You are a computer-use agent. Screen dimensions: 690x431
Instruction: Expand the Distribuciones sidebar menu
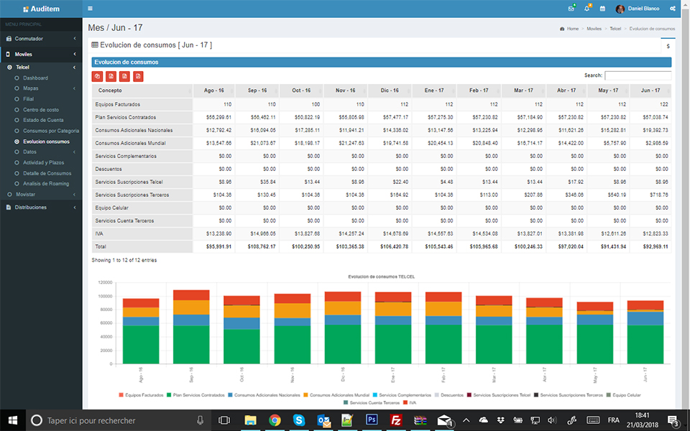(x=41, y=207)
